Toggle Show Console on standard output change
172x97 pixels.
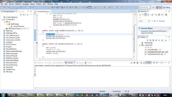point(147,63)
